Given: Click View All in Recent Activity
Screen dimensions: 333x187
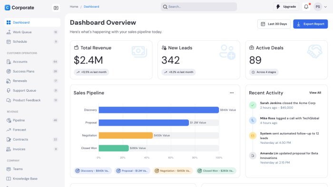Looking at the screenshot, I should click(x=315, y=93).
